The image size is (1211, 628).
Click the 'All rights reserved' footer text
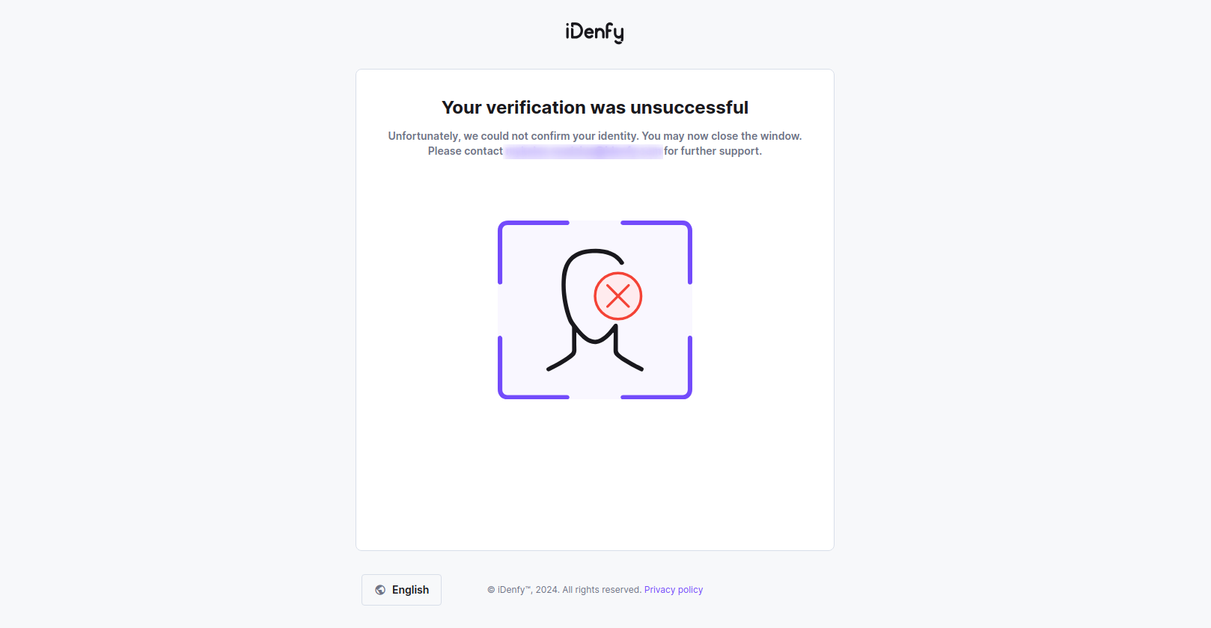tap(602, 590)
